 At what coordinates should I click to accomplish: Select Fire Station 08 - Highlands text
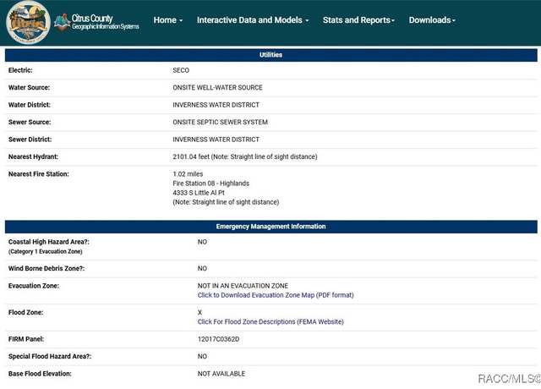click(x=210, y=184)
